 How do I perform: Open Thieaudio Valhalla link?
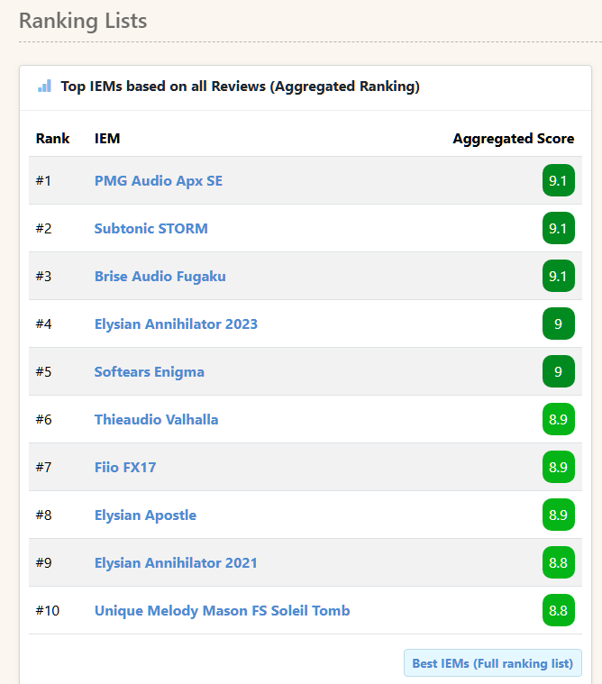point(156,420)
